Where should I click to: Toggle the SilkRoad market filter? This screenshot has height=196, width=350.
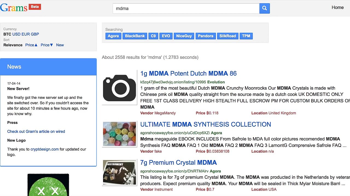click(x=227, y=36)
